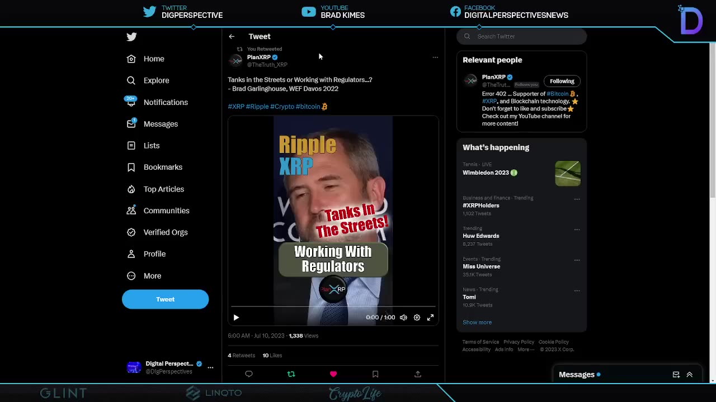
Task: Expand the Messages drawer chevrons
Action: pos(689,375)
